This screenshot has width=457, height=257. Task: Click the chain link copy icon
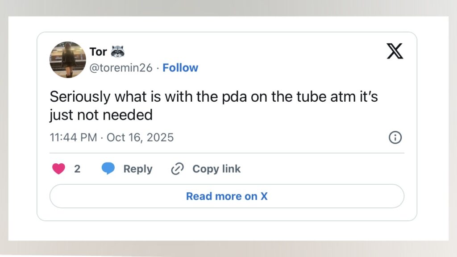[x=178, y=169]
